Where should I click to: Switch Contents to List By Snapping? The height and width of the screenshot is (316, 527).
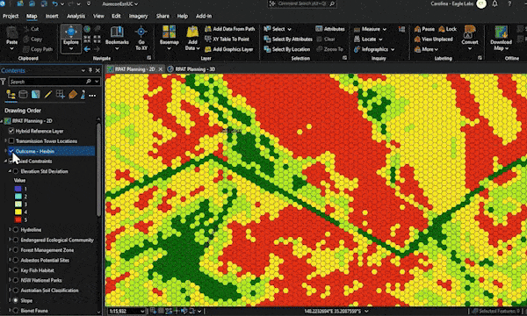(x=60, y=95)
